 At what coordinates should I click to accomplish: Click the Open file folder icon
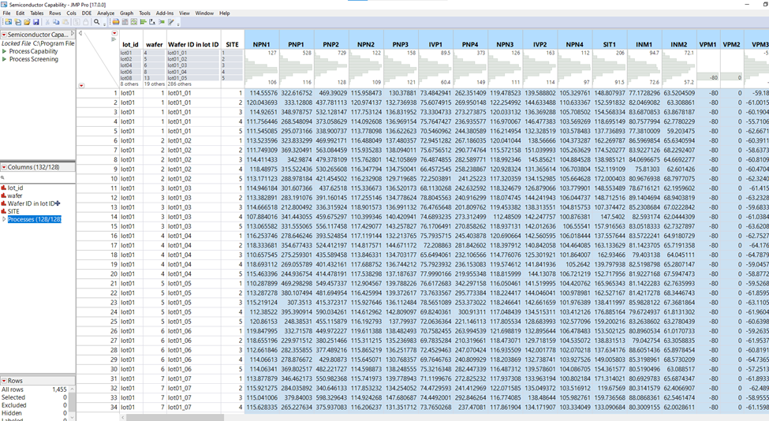point(27,22)
